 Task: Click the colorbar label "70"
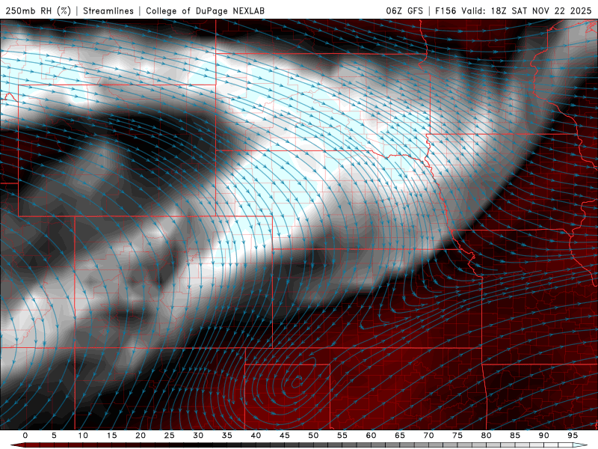point(428,436)
